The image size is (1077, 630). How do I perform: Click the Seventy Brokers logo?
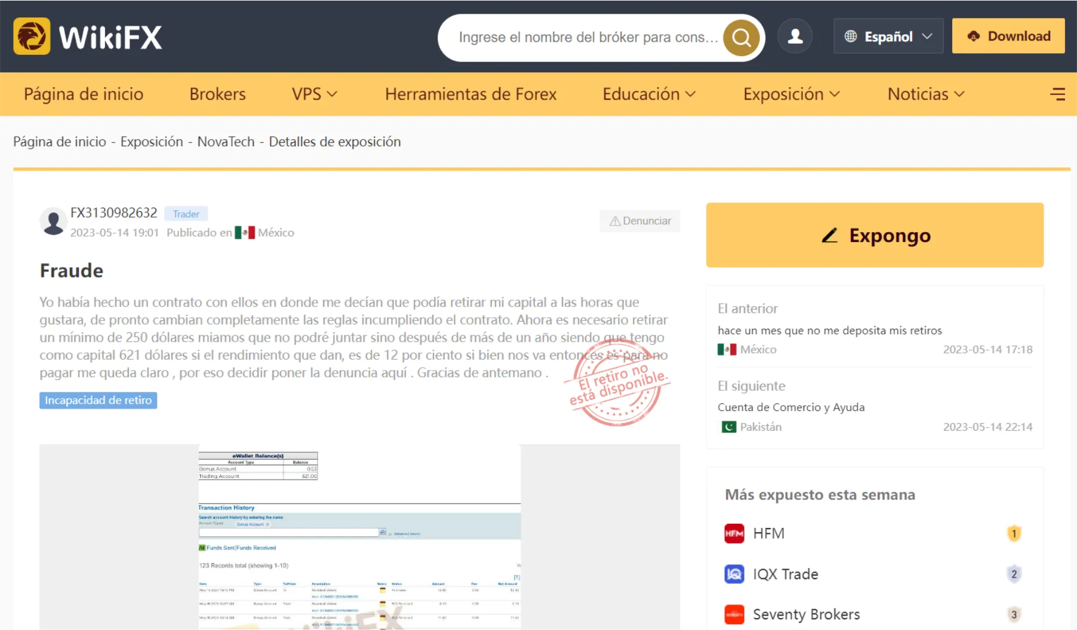tap(734, 614)
